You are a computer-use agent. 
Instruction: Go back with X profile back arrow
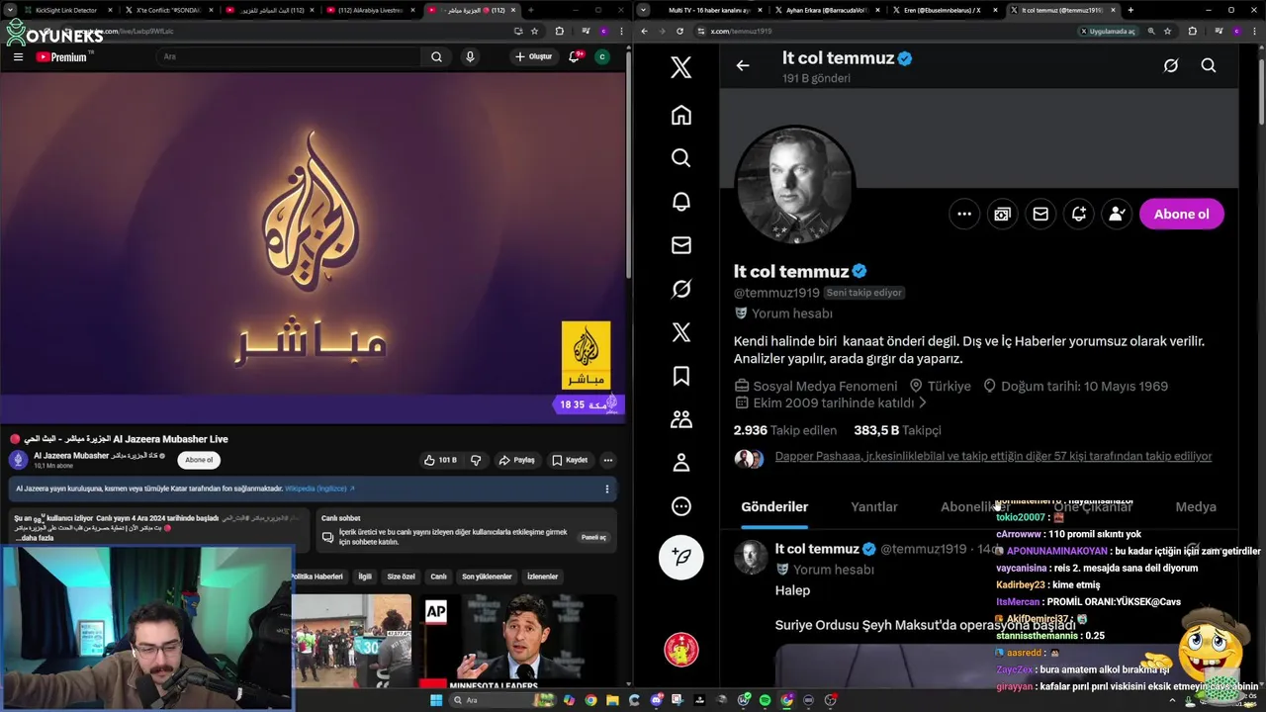(x=742, y=65)
